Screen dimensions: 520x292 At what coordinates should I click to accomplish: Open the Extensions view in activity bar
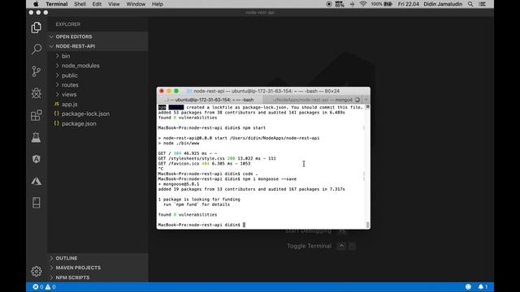(x=36, y=115)
